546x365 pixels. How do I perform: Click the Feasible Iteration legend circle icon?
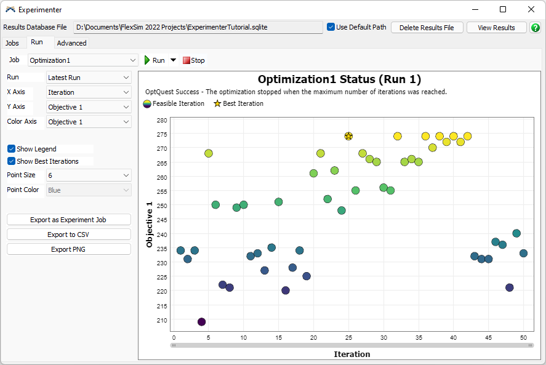147,104
